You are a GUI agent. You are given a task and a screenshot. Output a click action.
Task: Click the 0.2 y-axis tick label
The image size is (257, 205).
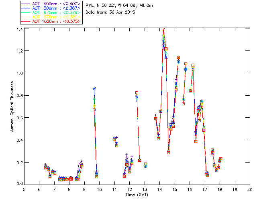(20, 162)
